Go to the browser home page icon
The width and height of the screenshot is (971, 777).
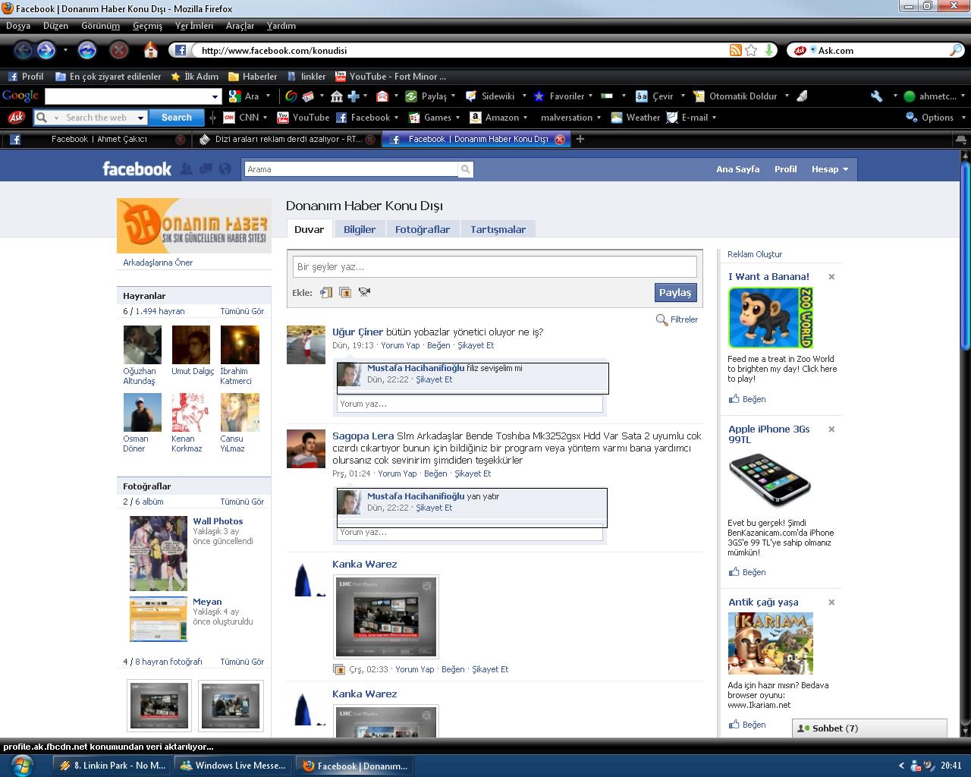point(150,51)
